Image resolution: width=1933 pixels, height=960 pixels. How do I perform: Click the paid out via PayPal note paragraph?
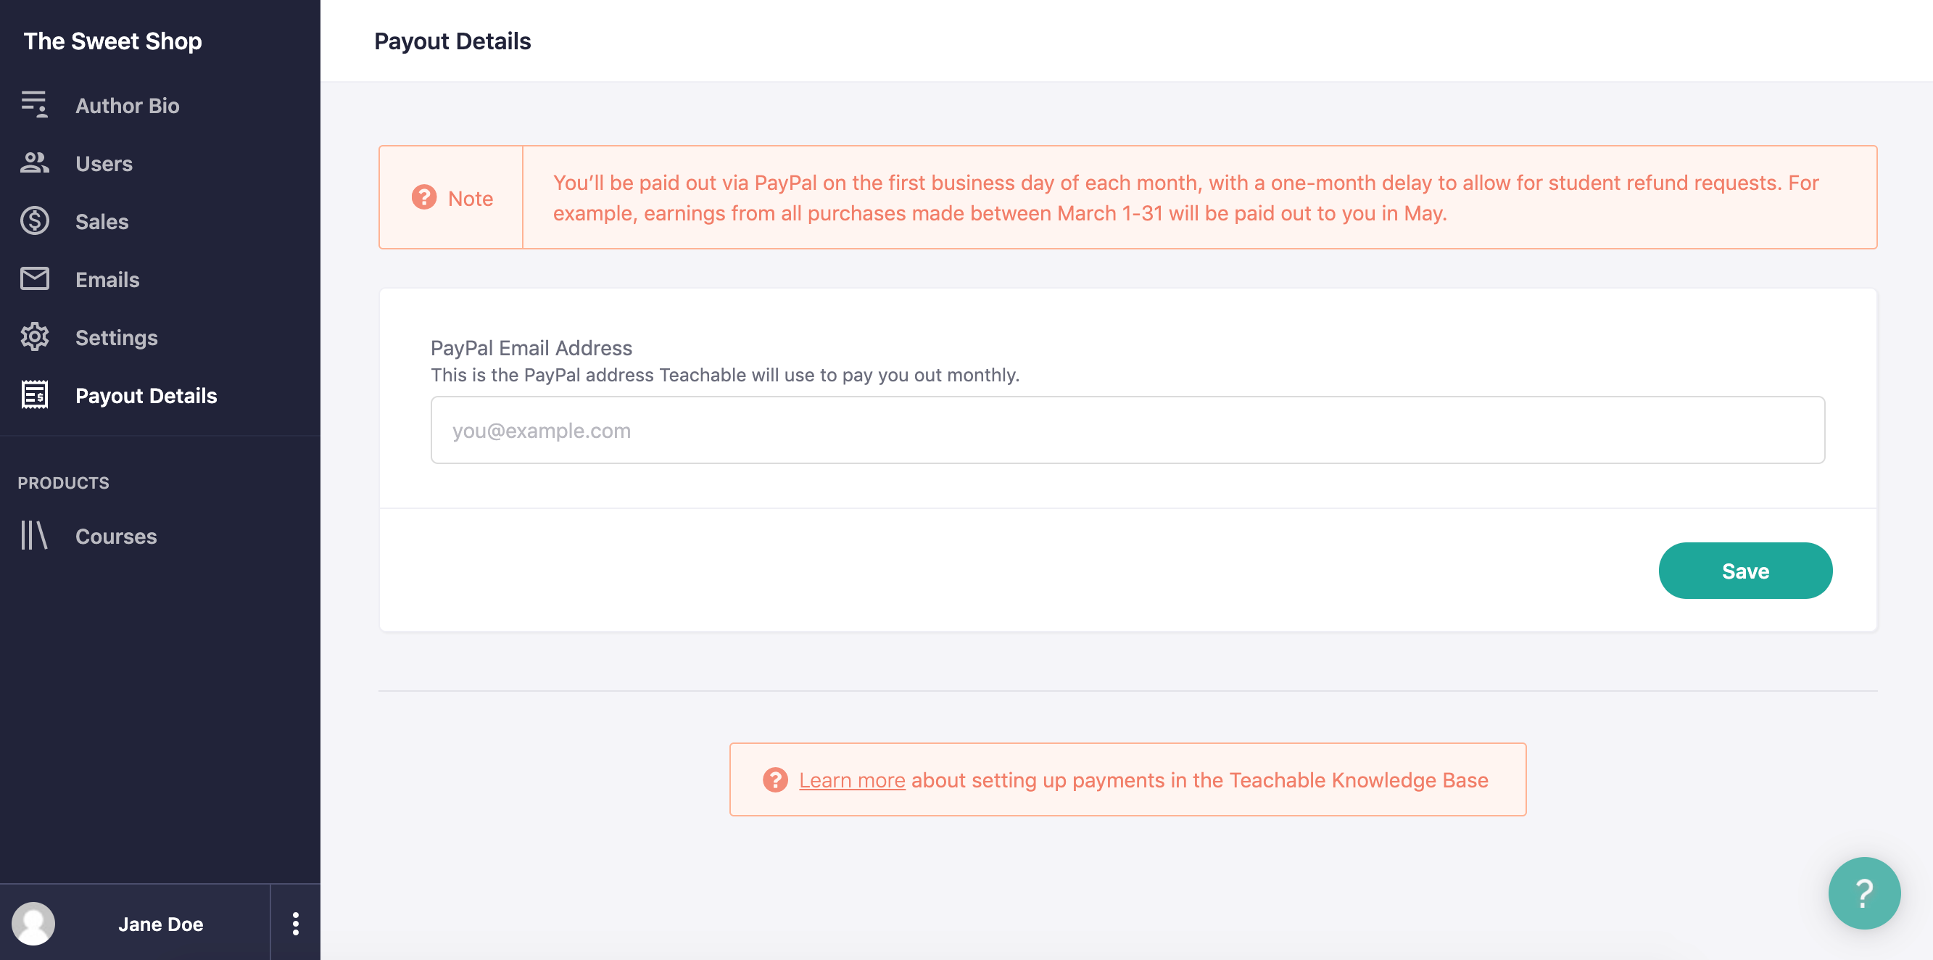[1185, 197]
